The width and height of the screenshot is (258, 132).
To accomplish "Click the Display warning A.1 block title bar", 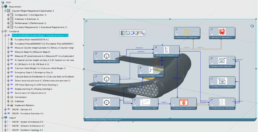I will tap(187, 37).
